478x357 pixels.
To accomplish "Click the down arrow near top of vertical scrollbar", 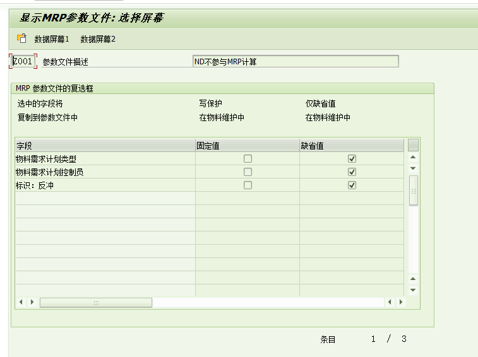I will tap(413, 168).
